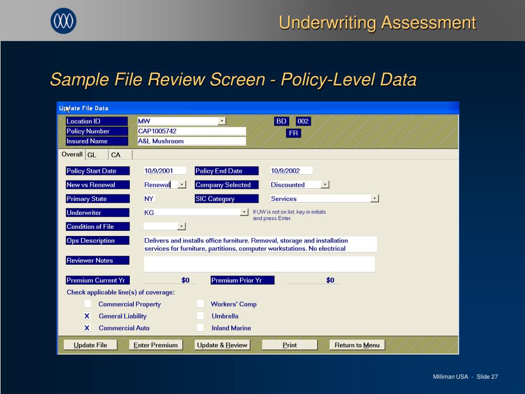Click the Update & Review button
Viewport: 525px width, 394px height.
(222, 345)
